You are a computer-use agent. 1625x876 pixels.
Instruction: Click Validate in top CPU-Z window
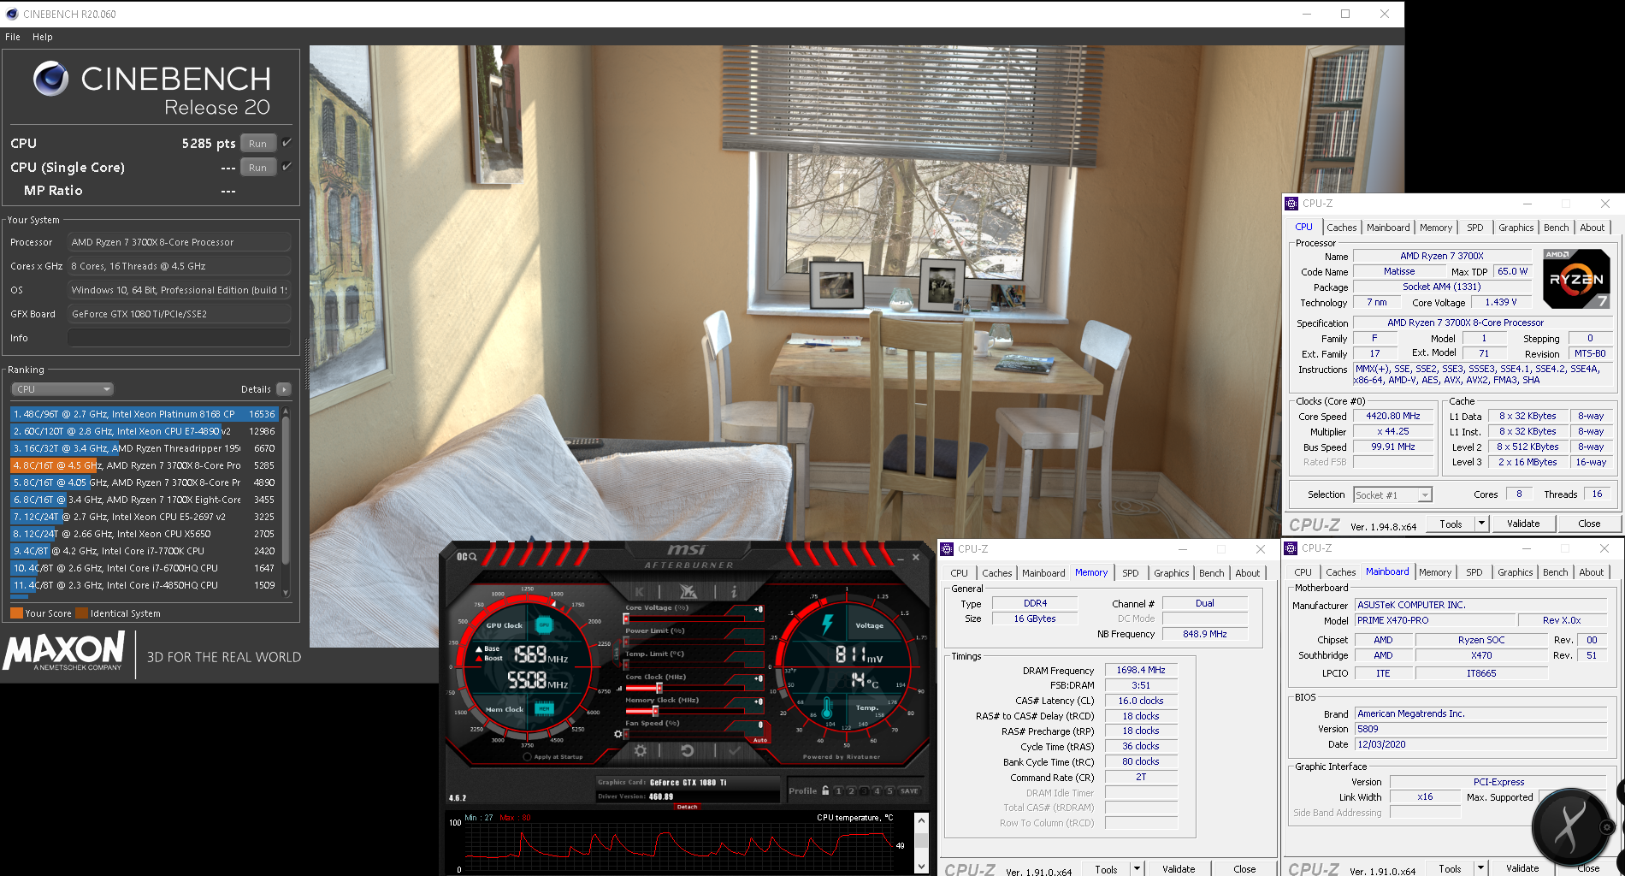(x=1523, y=524)
